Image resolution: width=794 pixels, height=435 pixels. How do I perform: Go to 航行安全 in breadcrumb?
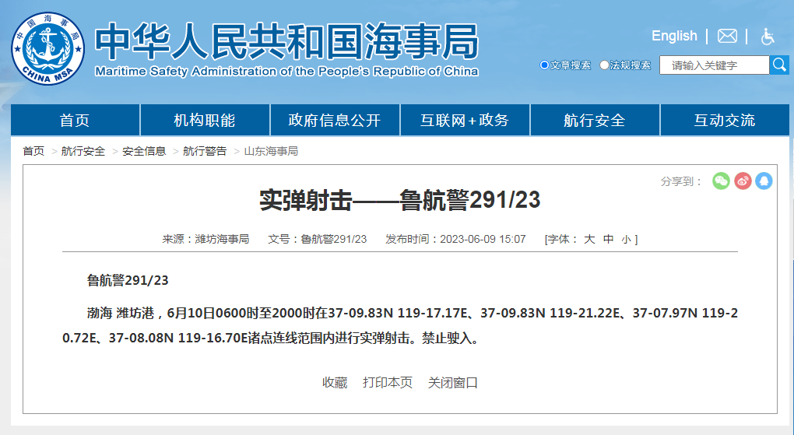(x=83, y=151)
